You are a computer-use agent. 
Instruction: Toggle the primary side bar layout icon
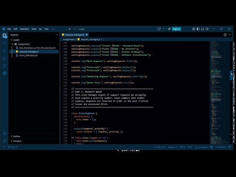(x=198, y=29)
